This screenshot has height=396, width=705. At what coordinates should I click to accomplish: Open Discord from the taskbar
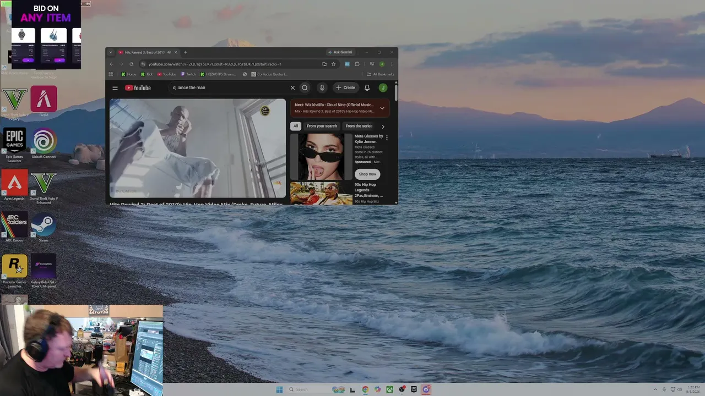point(426,389)
